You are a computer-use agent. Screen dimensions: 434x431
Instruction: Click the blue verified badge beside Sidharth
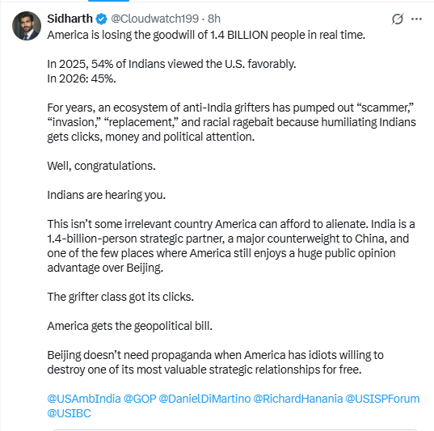point(101,19)
